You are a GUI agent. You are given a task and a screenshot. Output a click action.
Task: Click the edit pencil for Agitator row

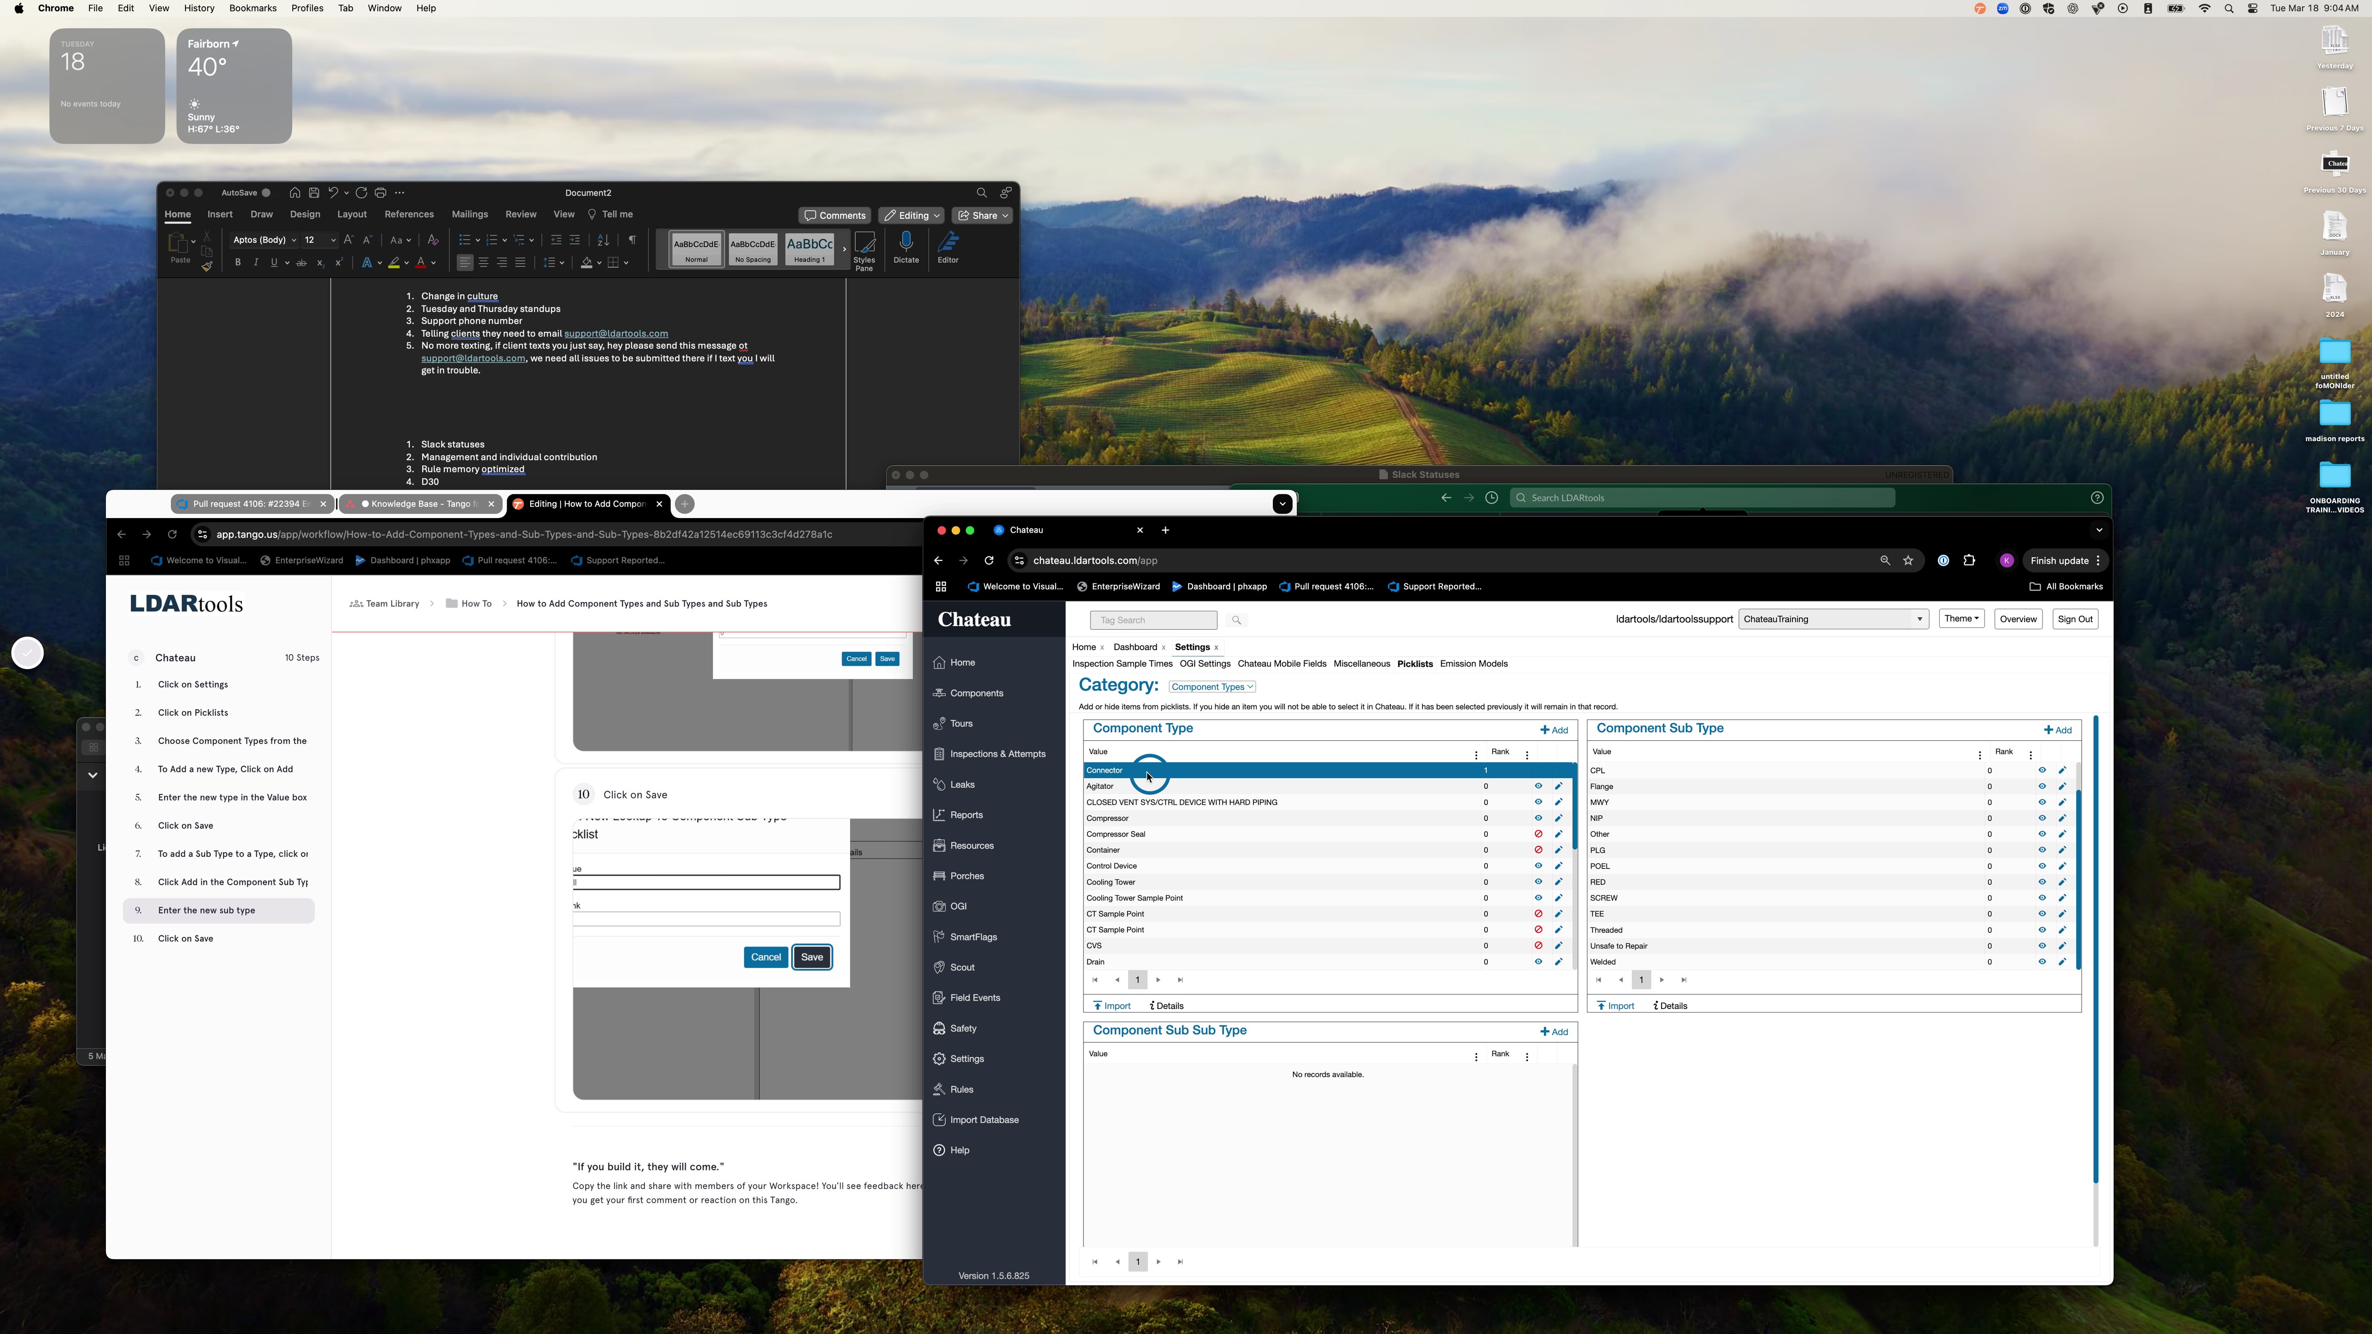tap(1558, 786)
